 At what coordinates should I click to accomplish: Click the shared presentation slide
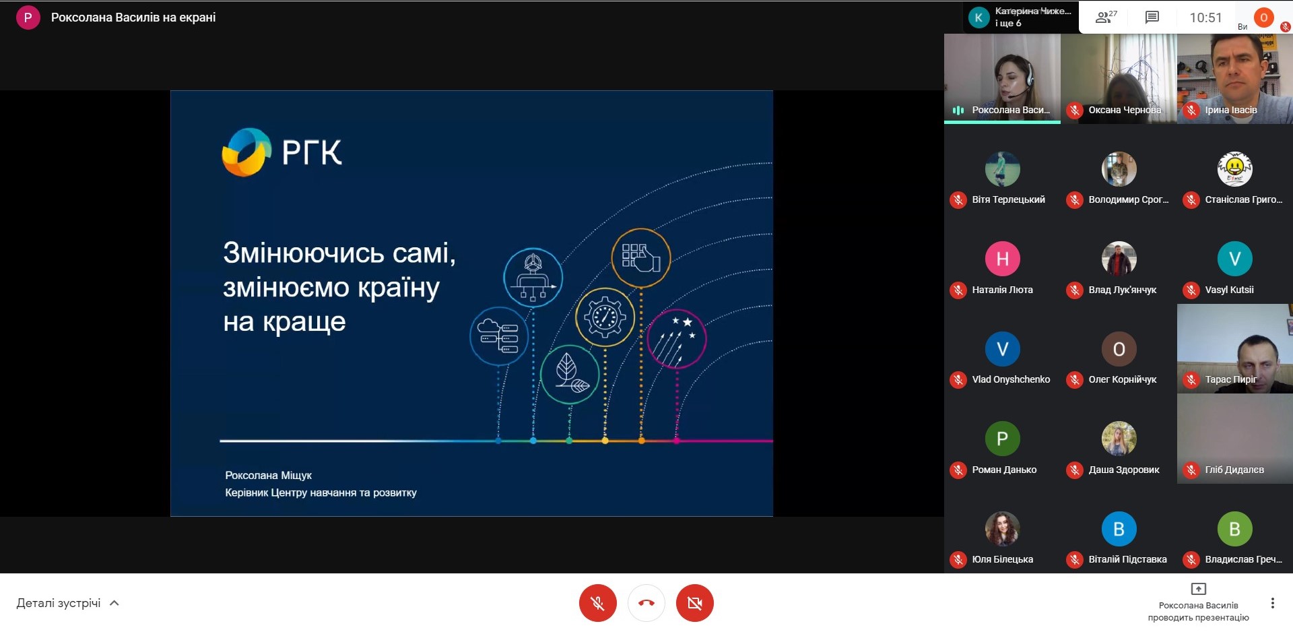pos(471,303)
